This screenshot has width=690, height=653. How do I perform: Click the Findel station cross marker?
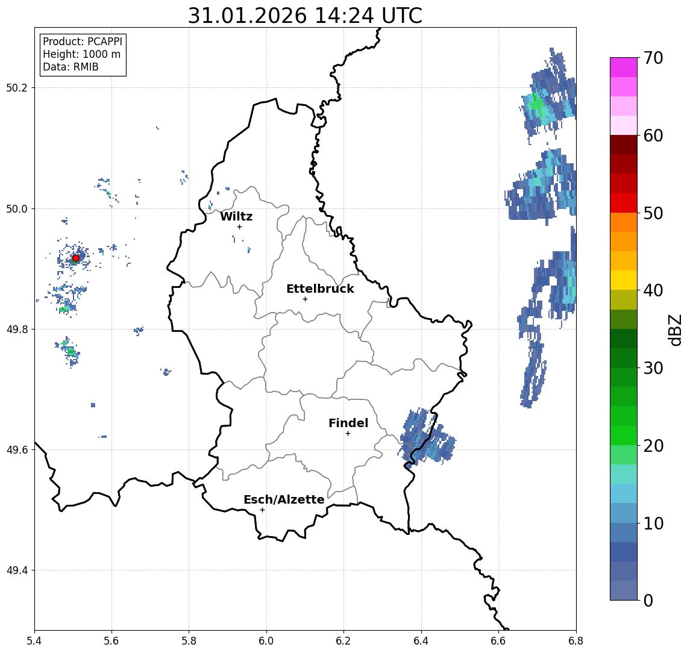[x=348, y=434]
